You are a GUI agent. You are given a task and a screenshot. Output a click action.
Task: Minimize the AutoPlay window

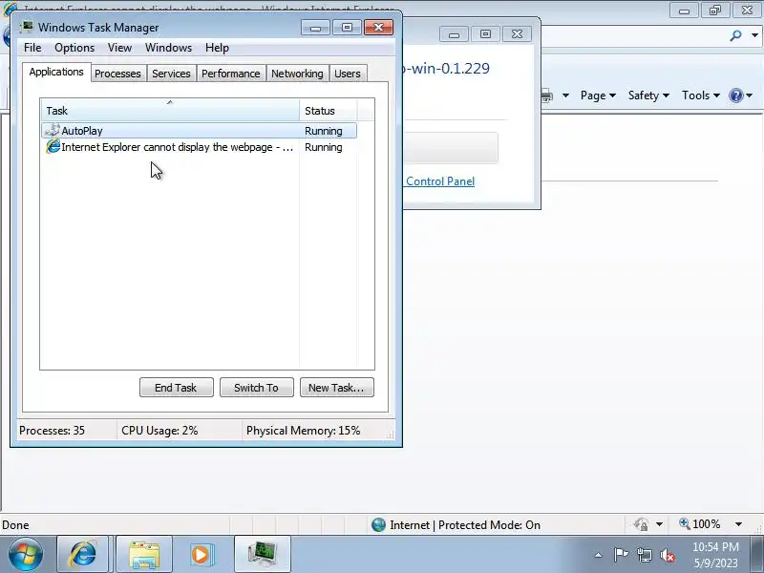tap(455, 34)
